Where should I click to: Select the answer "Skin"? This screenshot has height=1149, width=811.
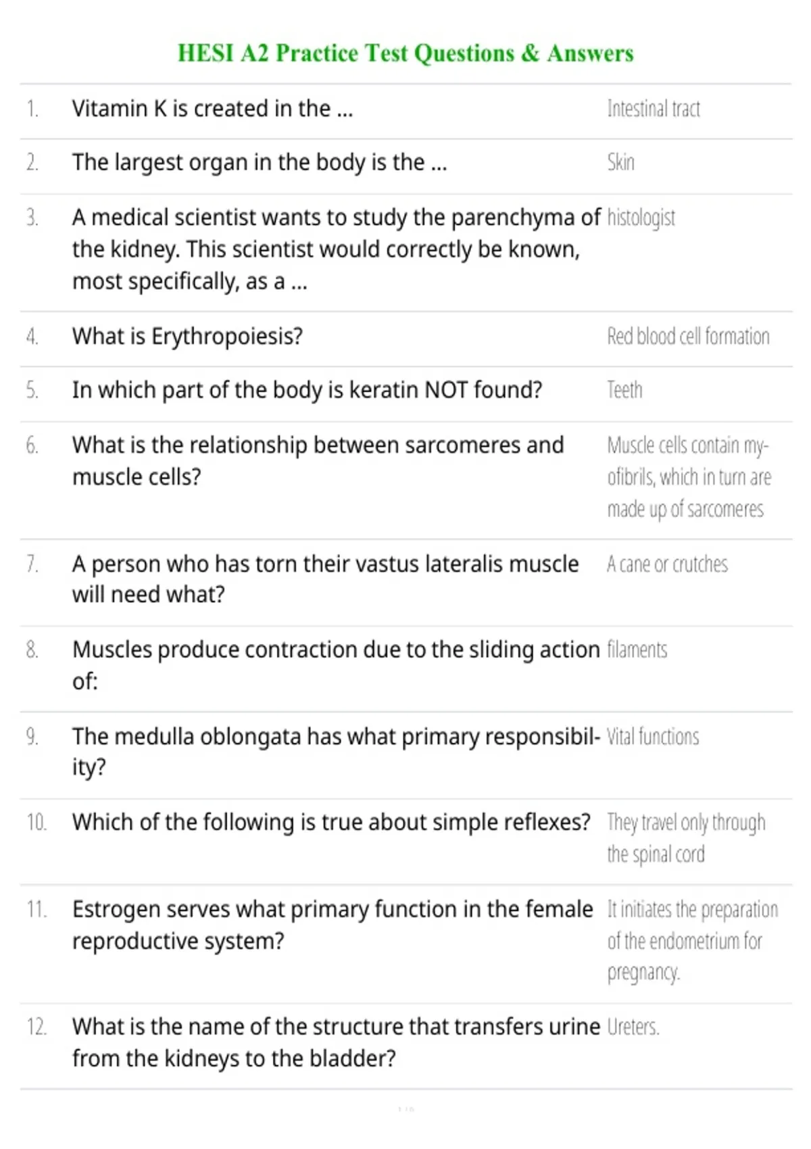click(x=620, y=163)
